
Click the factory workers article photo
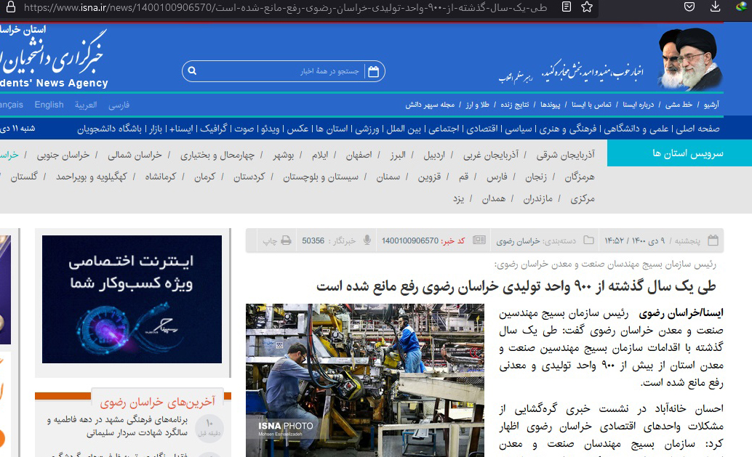pos(364,380)
